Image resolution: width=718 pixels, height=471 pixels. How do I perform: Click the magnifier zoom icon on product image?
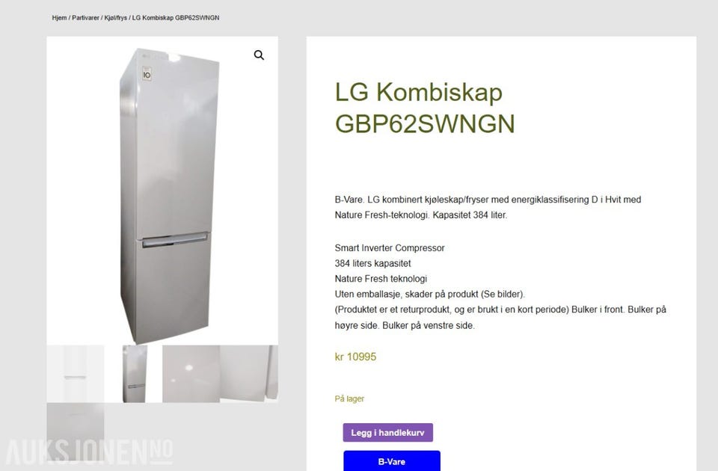[259, 55]
